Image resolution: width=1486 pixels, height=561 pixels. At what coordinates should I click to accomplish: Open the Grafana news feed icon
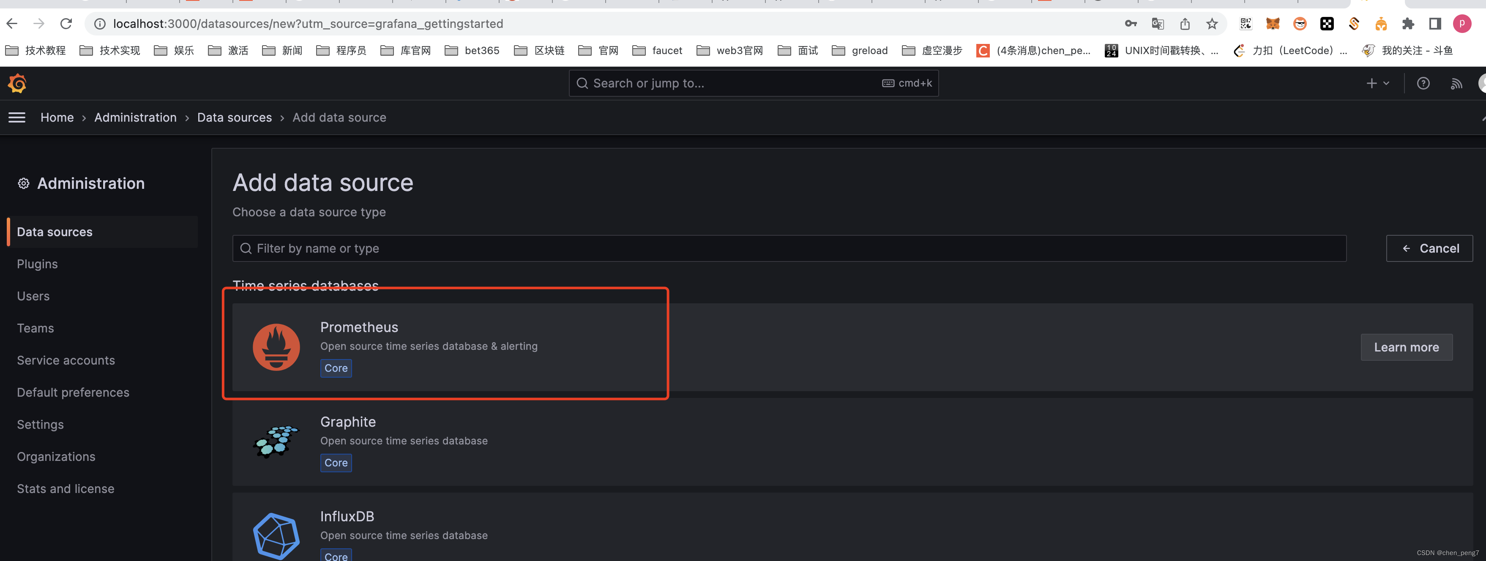(x=1456, y=84)
